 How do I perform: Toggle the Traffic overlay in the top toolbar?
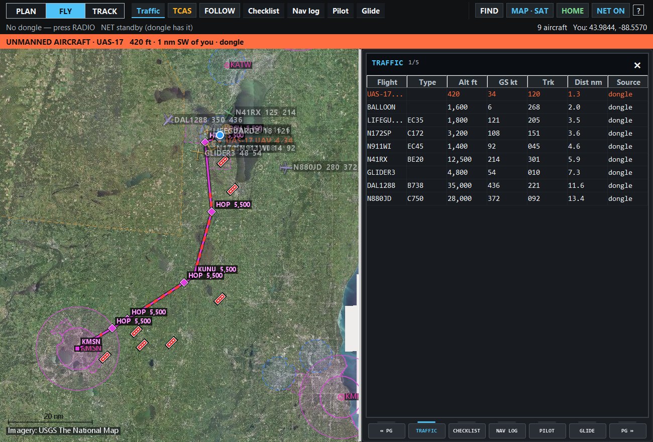pyautogui.click(x=148, y=11)
